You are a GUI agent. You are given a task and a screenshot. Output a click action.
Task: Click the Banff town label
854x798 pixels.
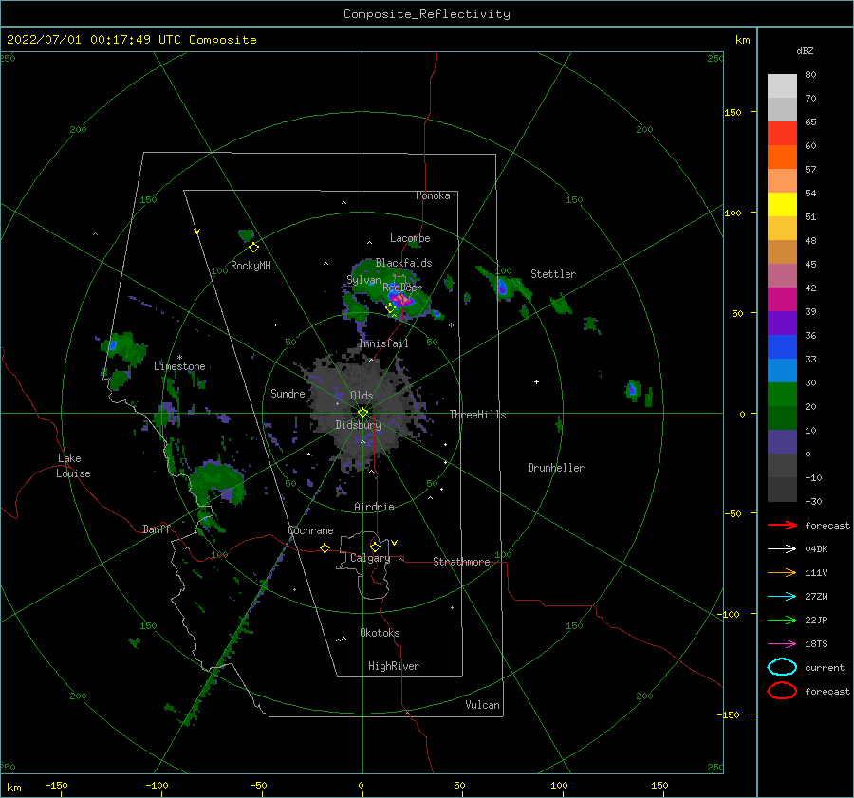pyautogui.click(x=157, y=529)
